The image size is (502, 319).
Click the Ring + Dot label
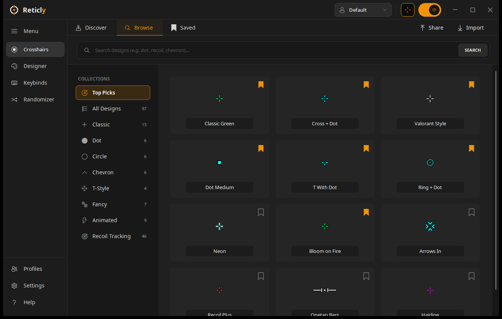(x=430, y=187)
